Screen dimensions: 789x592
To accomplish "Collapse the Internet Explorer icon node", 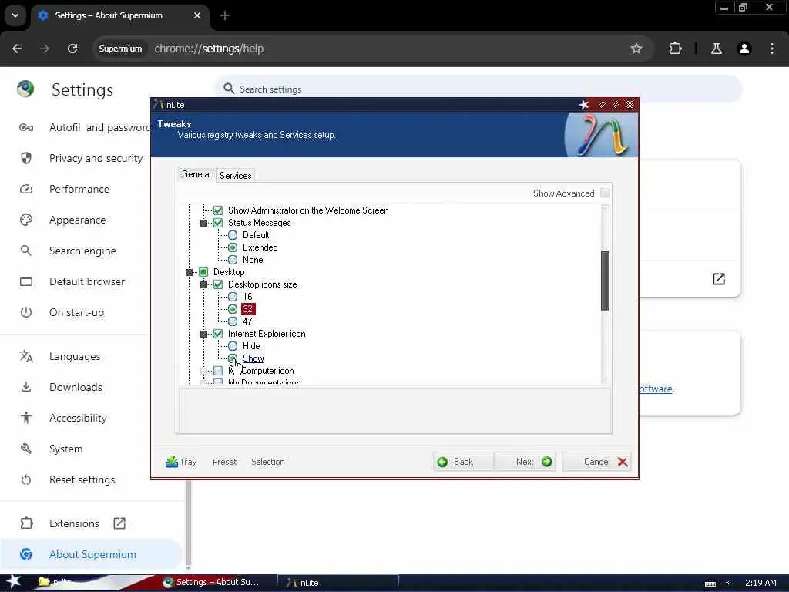I will [x=203, y=334].
